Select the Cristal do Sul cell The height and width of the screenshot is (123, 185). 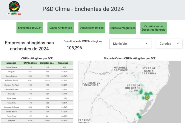point(11,112)
